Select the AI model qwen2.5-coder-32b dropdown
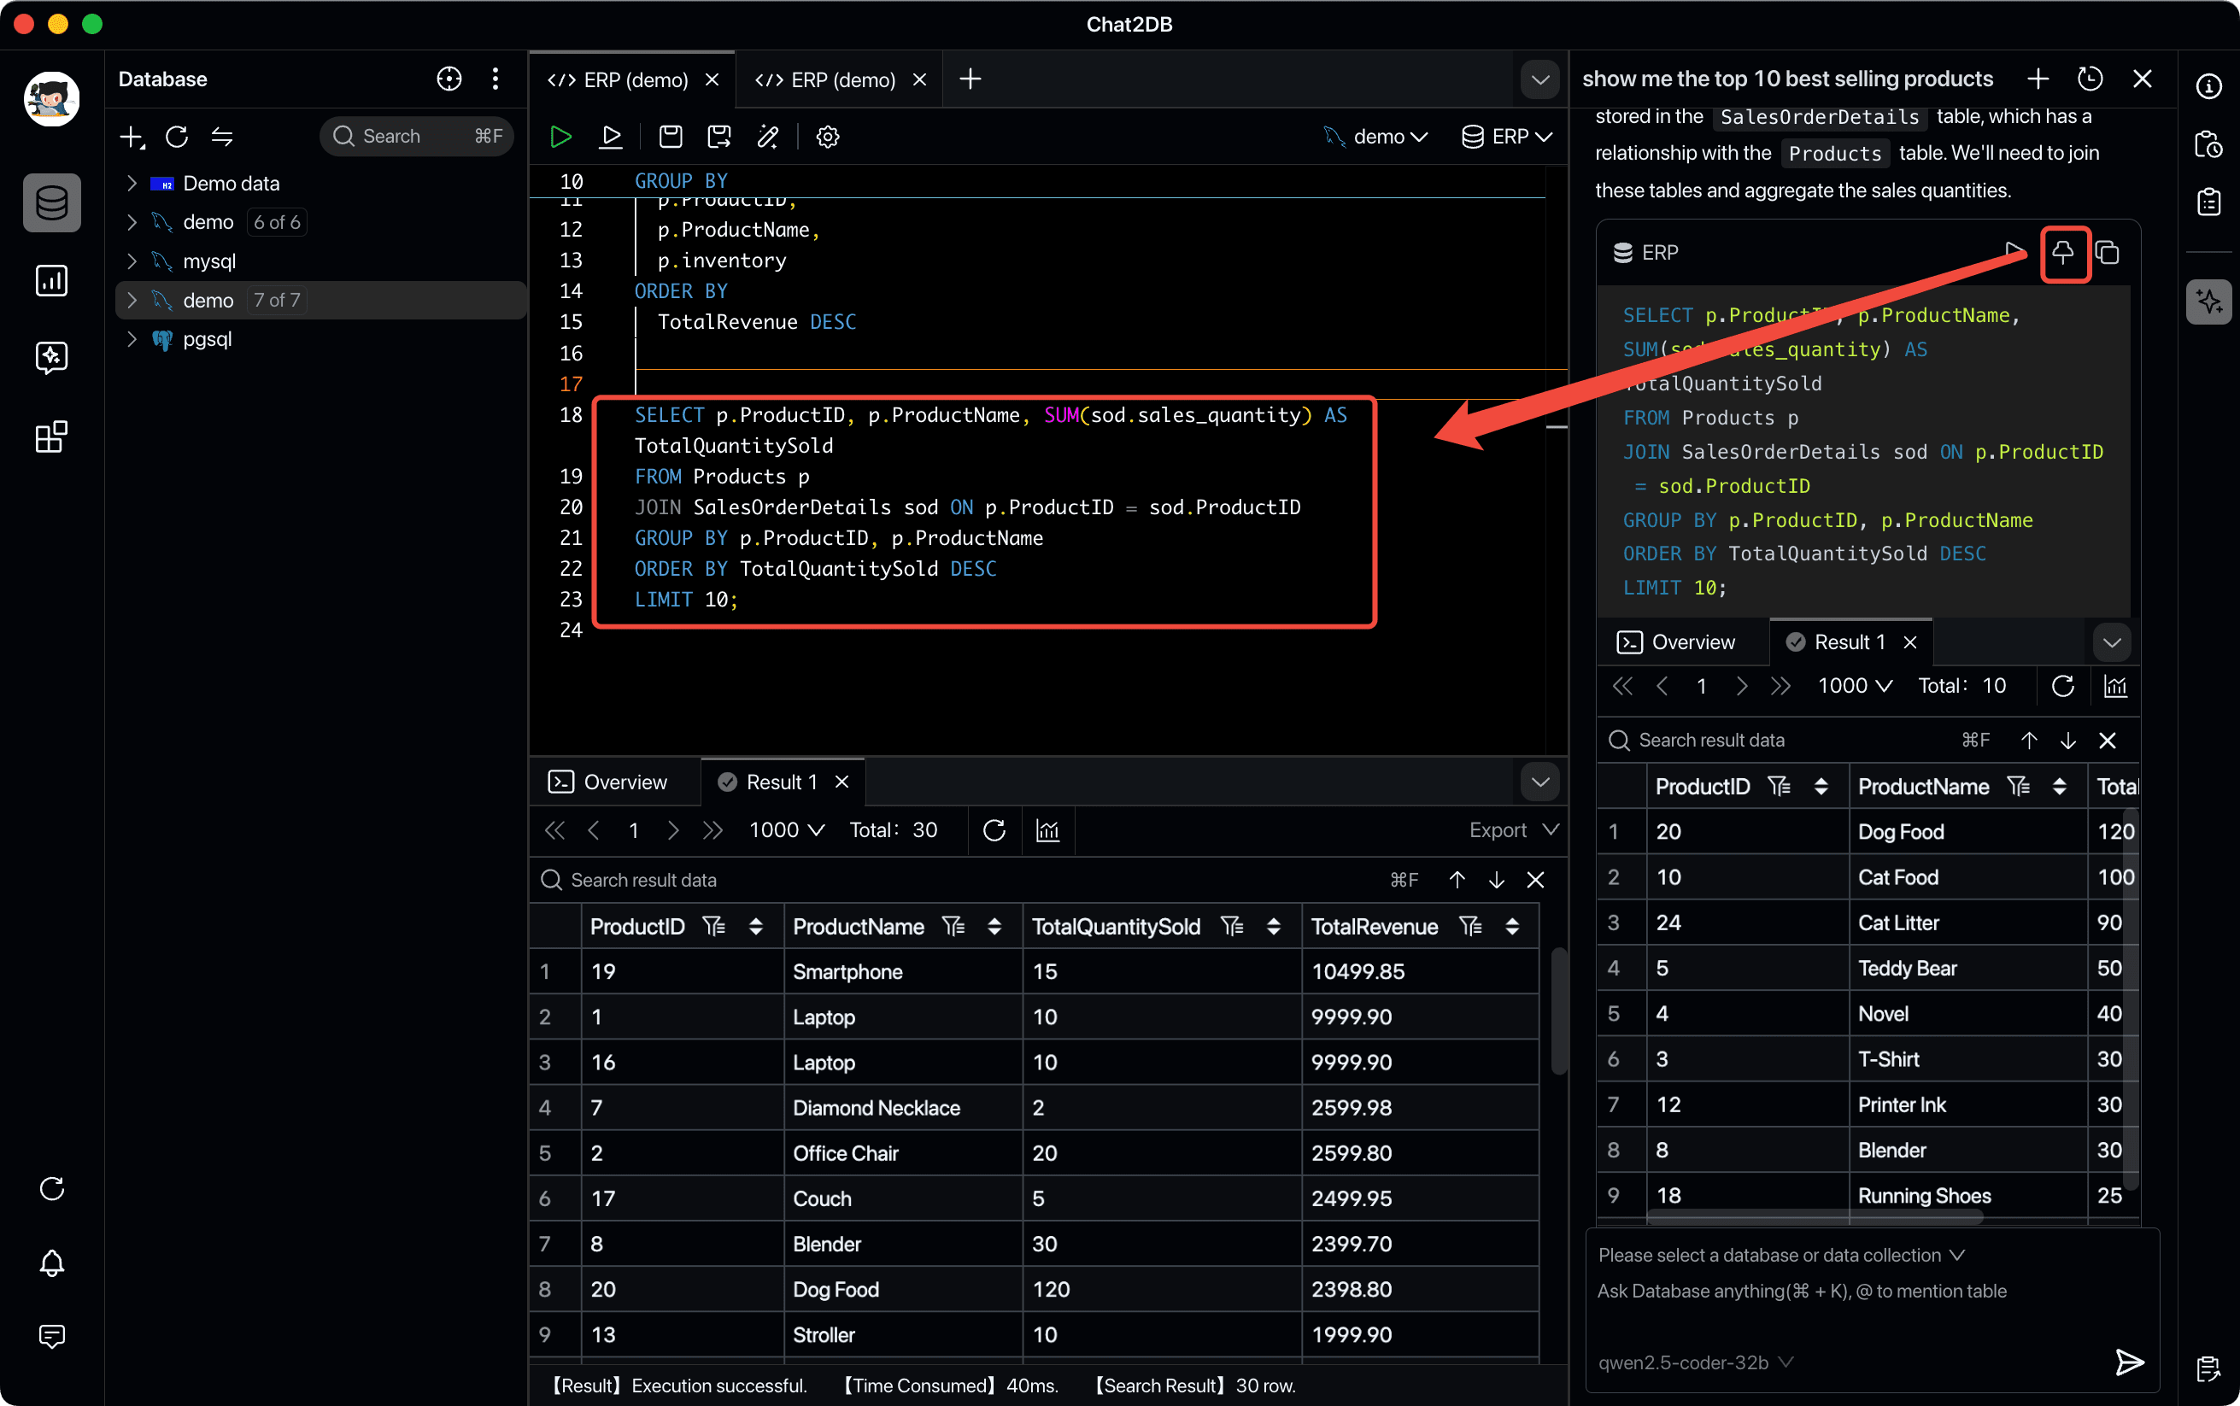 [x=1695, y=1362]
